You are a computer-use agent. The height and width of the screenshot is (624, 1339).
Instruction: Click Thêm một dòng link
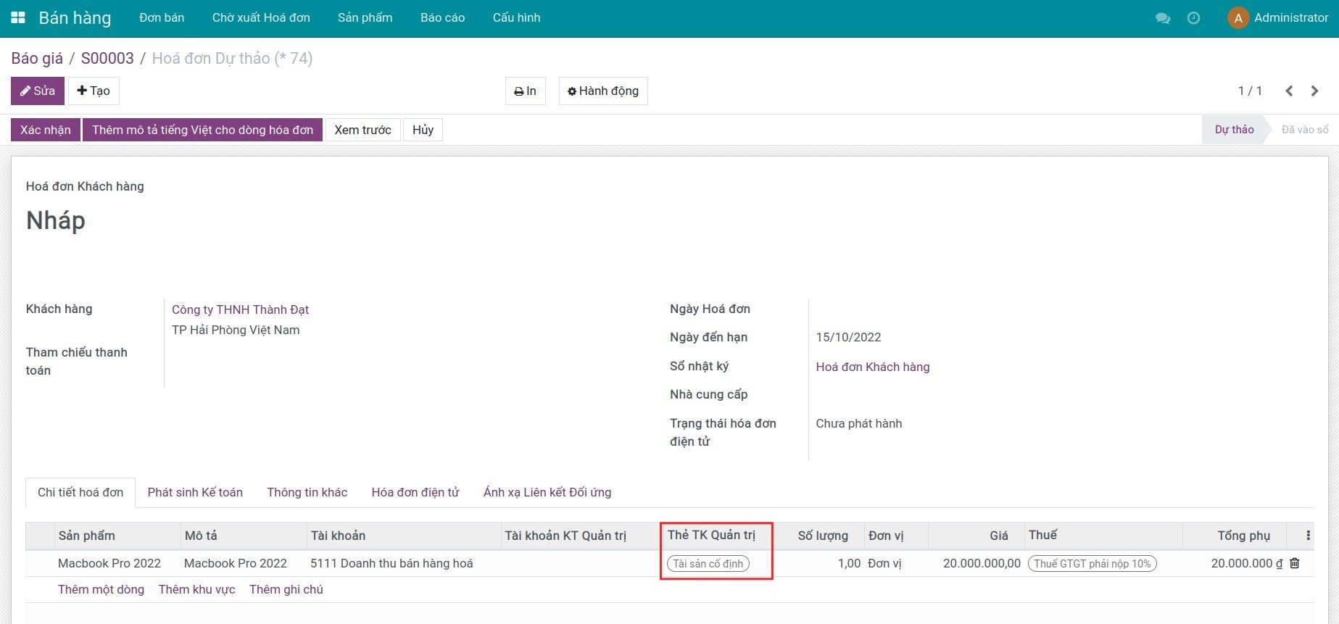pos(101,589)
